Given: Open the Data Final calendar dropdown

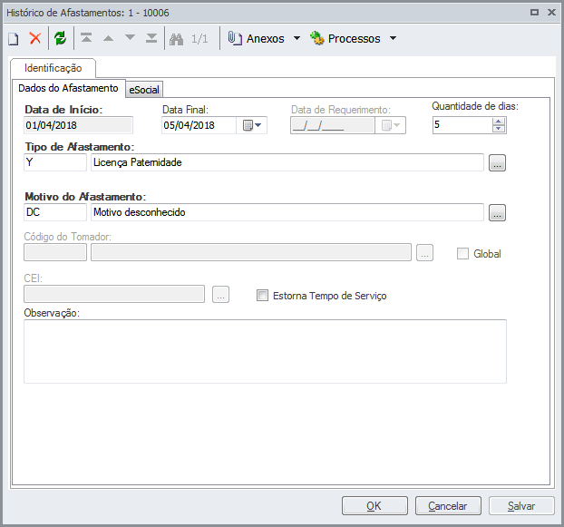Looking at the screenshot, I should (252, 125).
